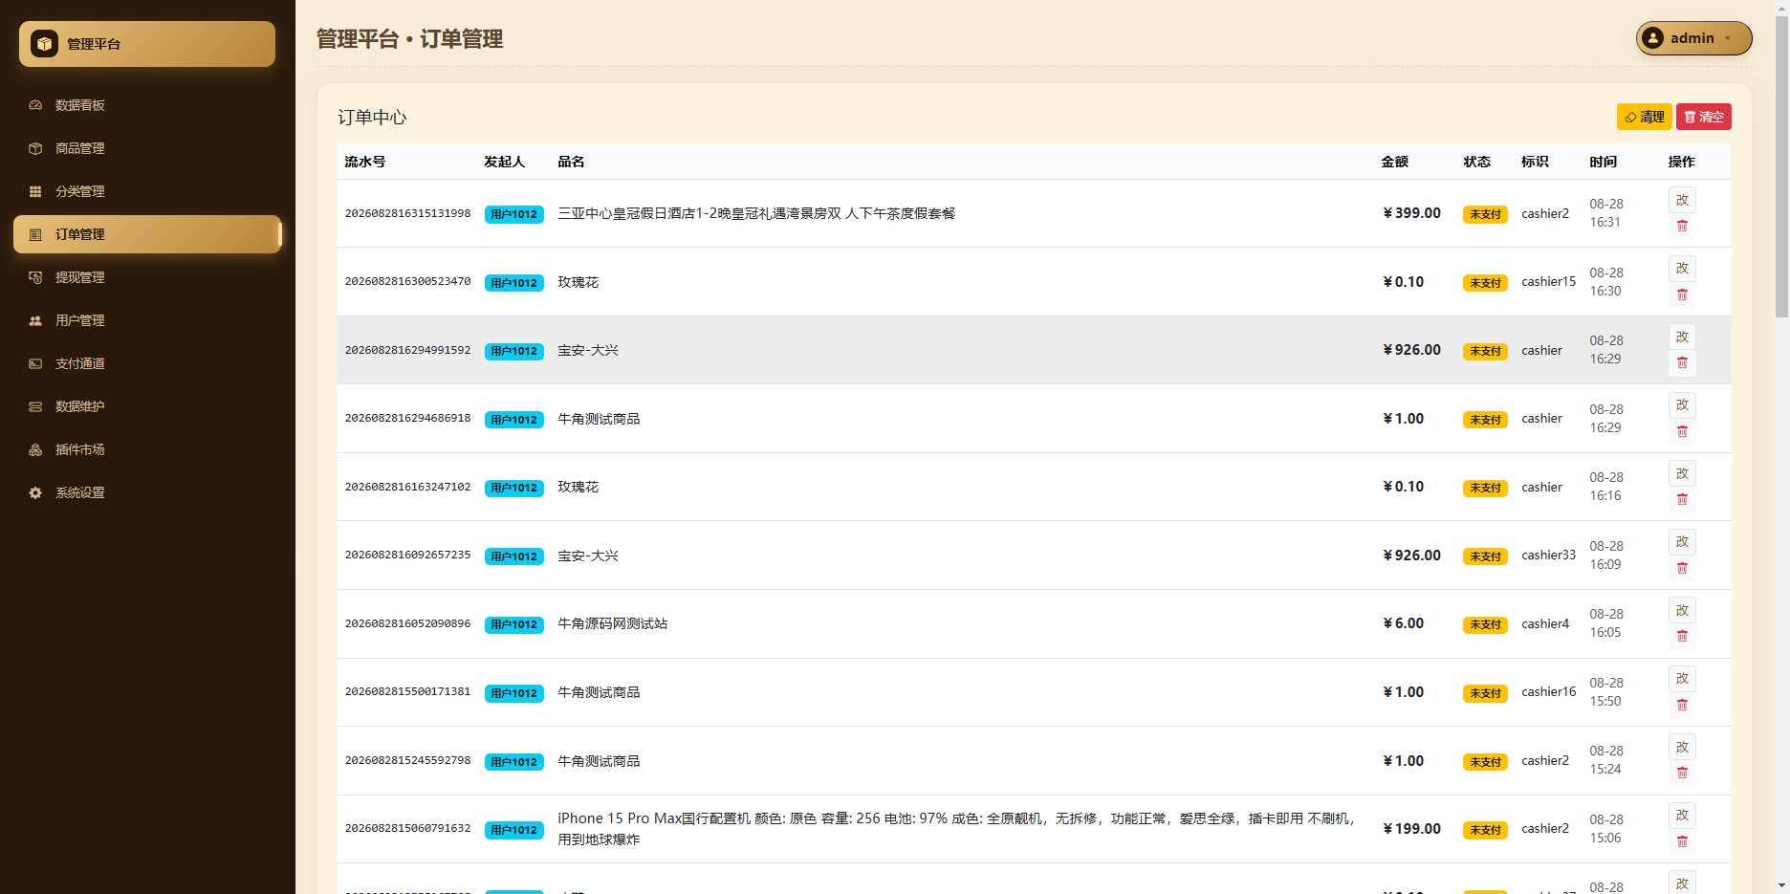The height and width of the screenshot is (894, 1790).
Task: Edit the cashier16 牛角测试商品 order
Action: click(1682, 678)
